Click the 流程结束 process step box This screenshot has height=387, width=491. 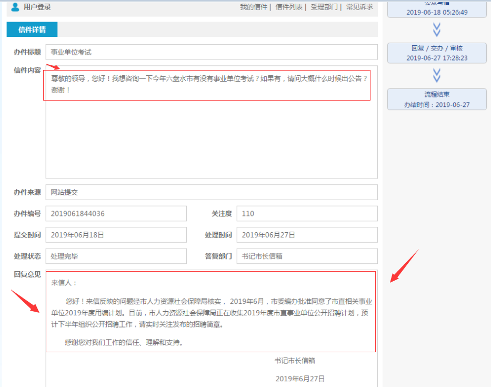coord(436,100)
